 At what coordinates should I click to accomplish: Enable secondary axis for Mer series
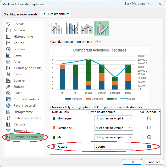[x=149, y=137]
